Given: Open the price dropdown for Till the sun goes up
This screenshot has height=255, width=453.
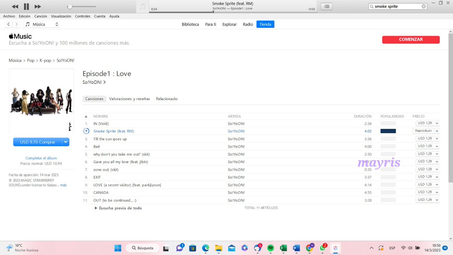Looking at the screenshot, I should (437, 139).
